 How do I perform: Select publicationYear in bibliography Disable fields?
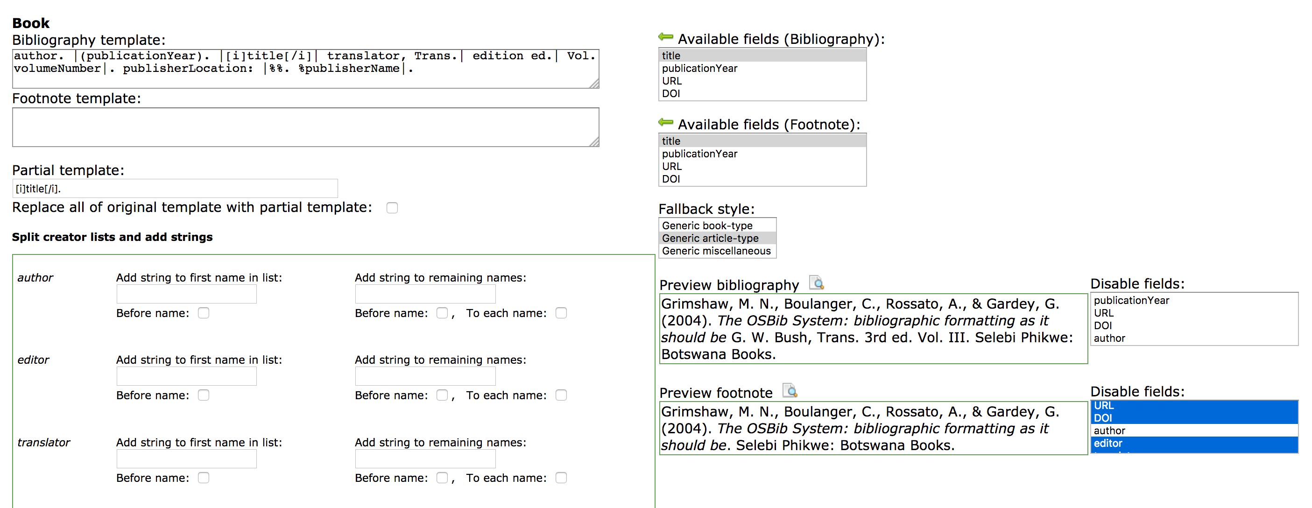pyautogui.click(x=1194, y=301)
